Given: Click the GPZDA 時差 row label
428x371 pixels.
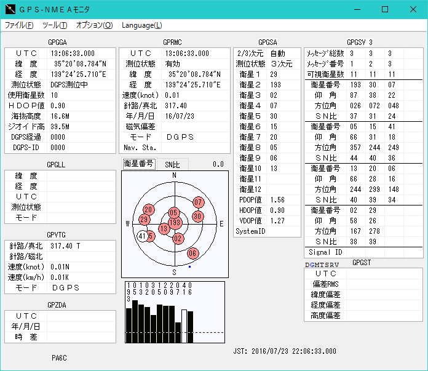Looking at the screenshot, I should click(x=26, y=337).
